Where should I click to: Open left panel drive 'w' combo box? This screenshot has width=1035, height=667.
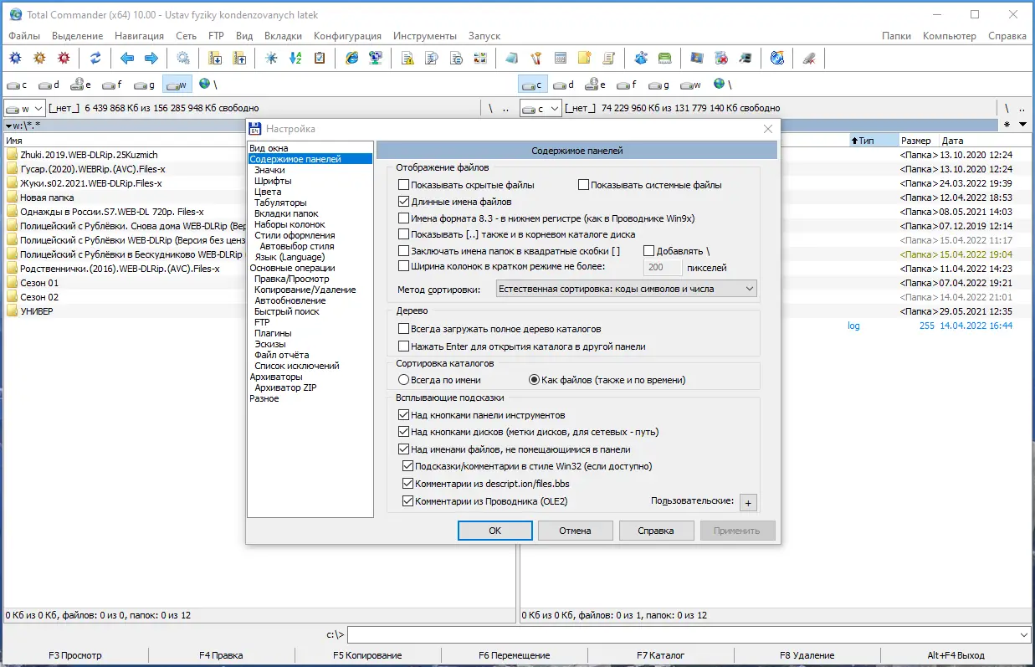(24, 108)
